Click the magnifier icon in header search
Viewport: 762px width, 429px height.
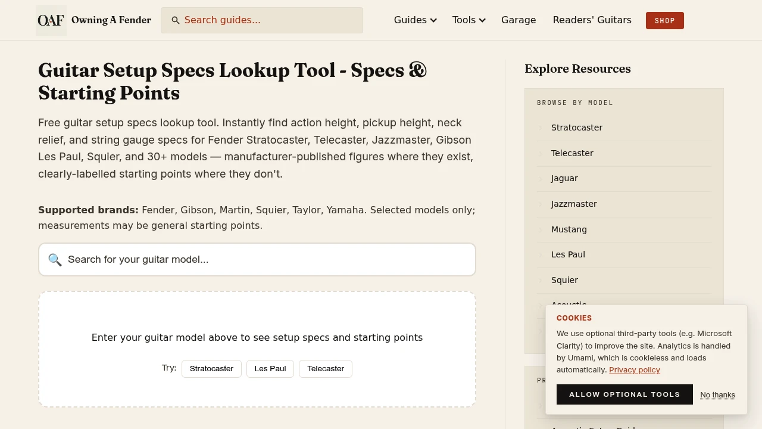[176, 20]
